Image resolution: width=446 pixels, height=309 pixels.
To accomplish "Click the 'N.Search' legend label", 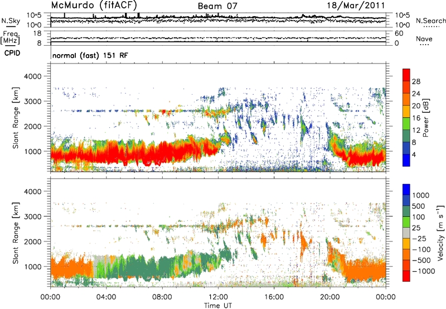I will (x=430, y=21).
